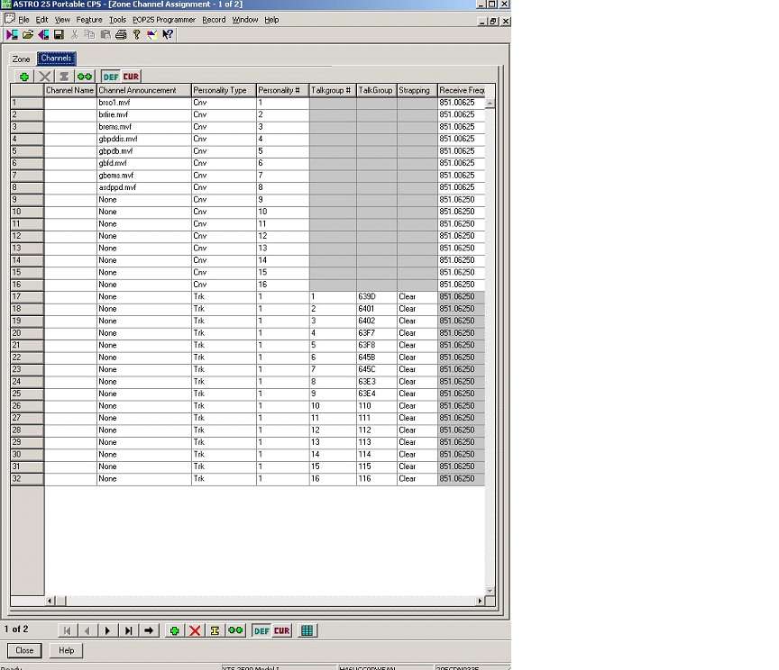Toggle DEF in the bottom record bar

pyautogui.click(x=261, y=630)
